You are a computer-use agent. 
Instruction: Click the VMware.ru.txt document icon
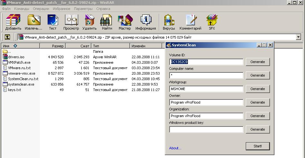point(5,68)
